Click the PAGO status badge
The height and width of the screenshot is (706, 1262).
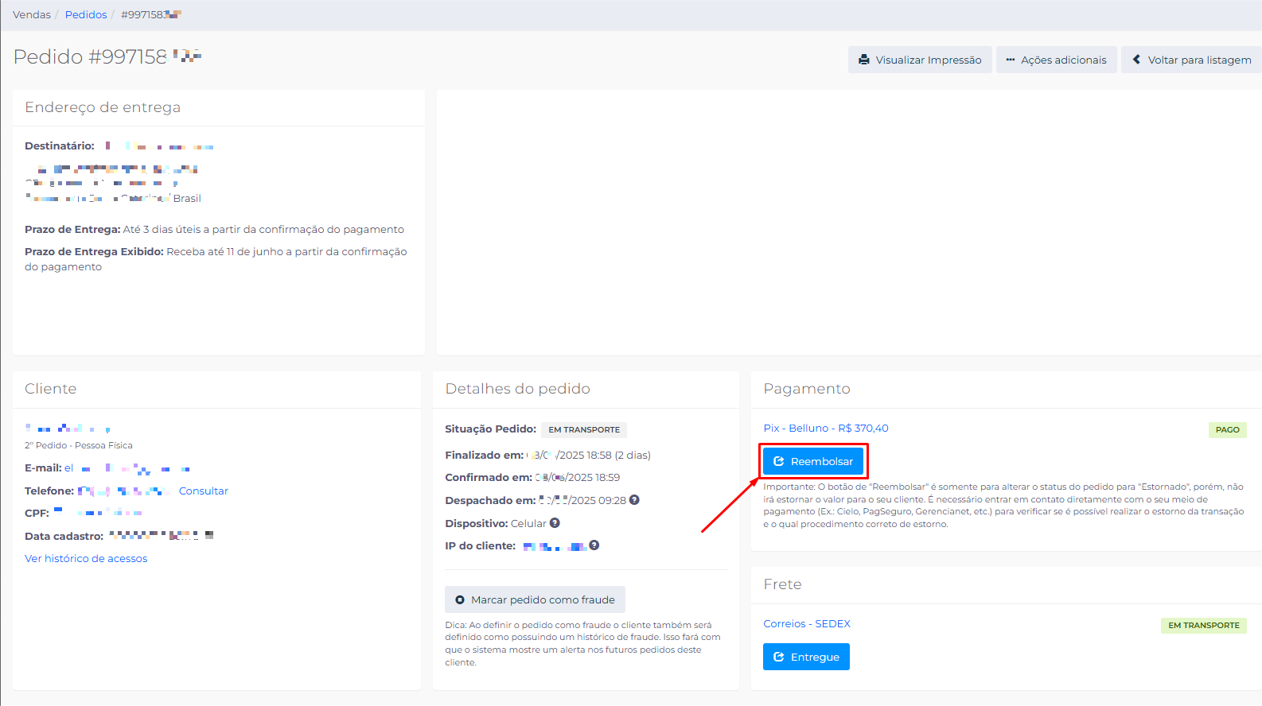[x=1227, y=429]
